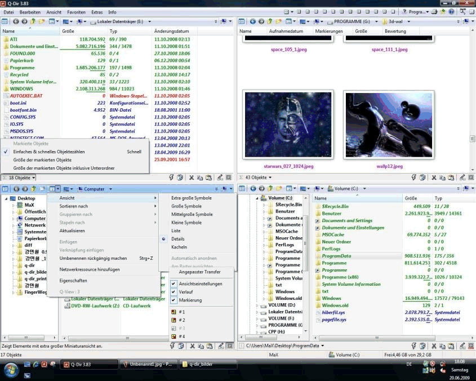The image size is (476, 381).
Task: Click lightning refresh icon below top-left pane
Action: click(171, 178)
